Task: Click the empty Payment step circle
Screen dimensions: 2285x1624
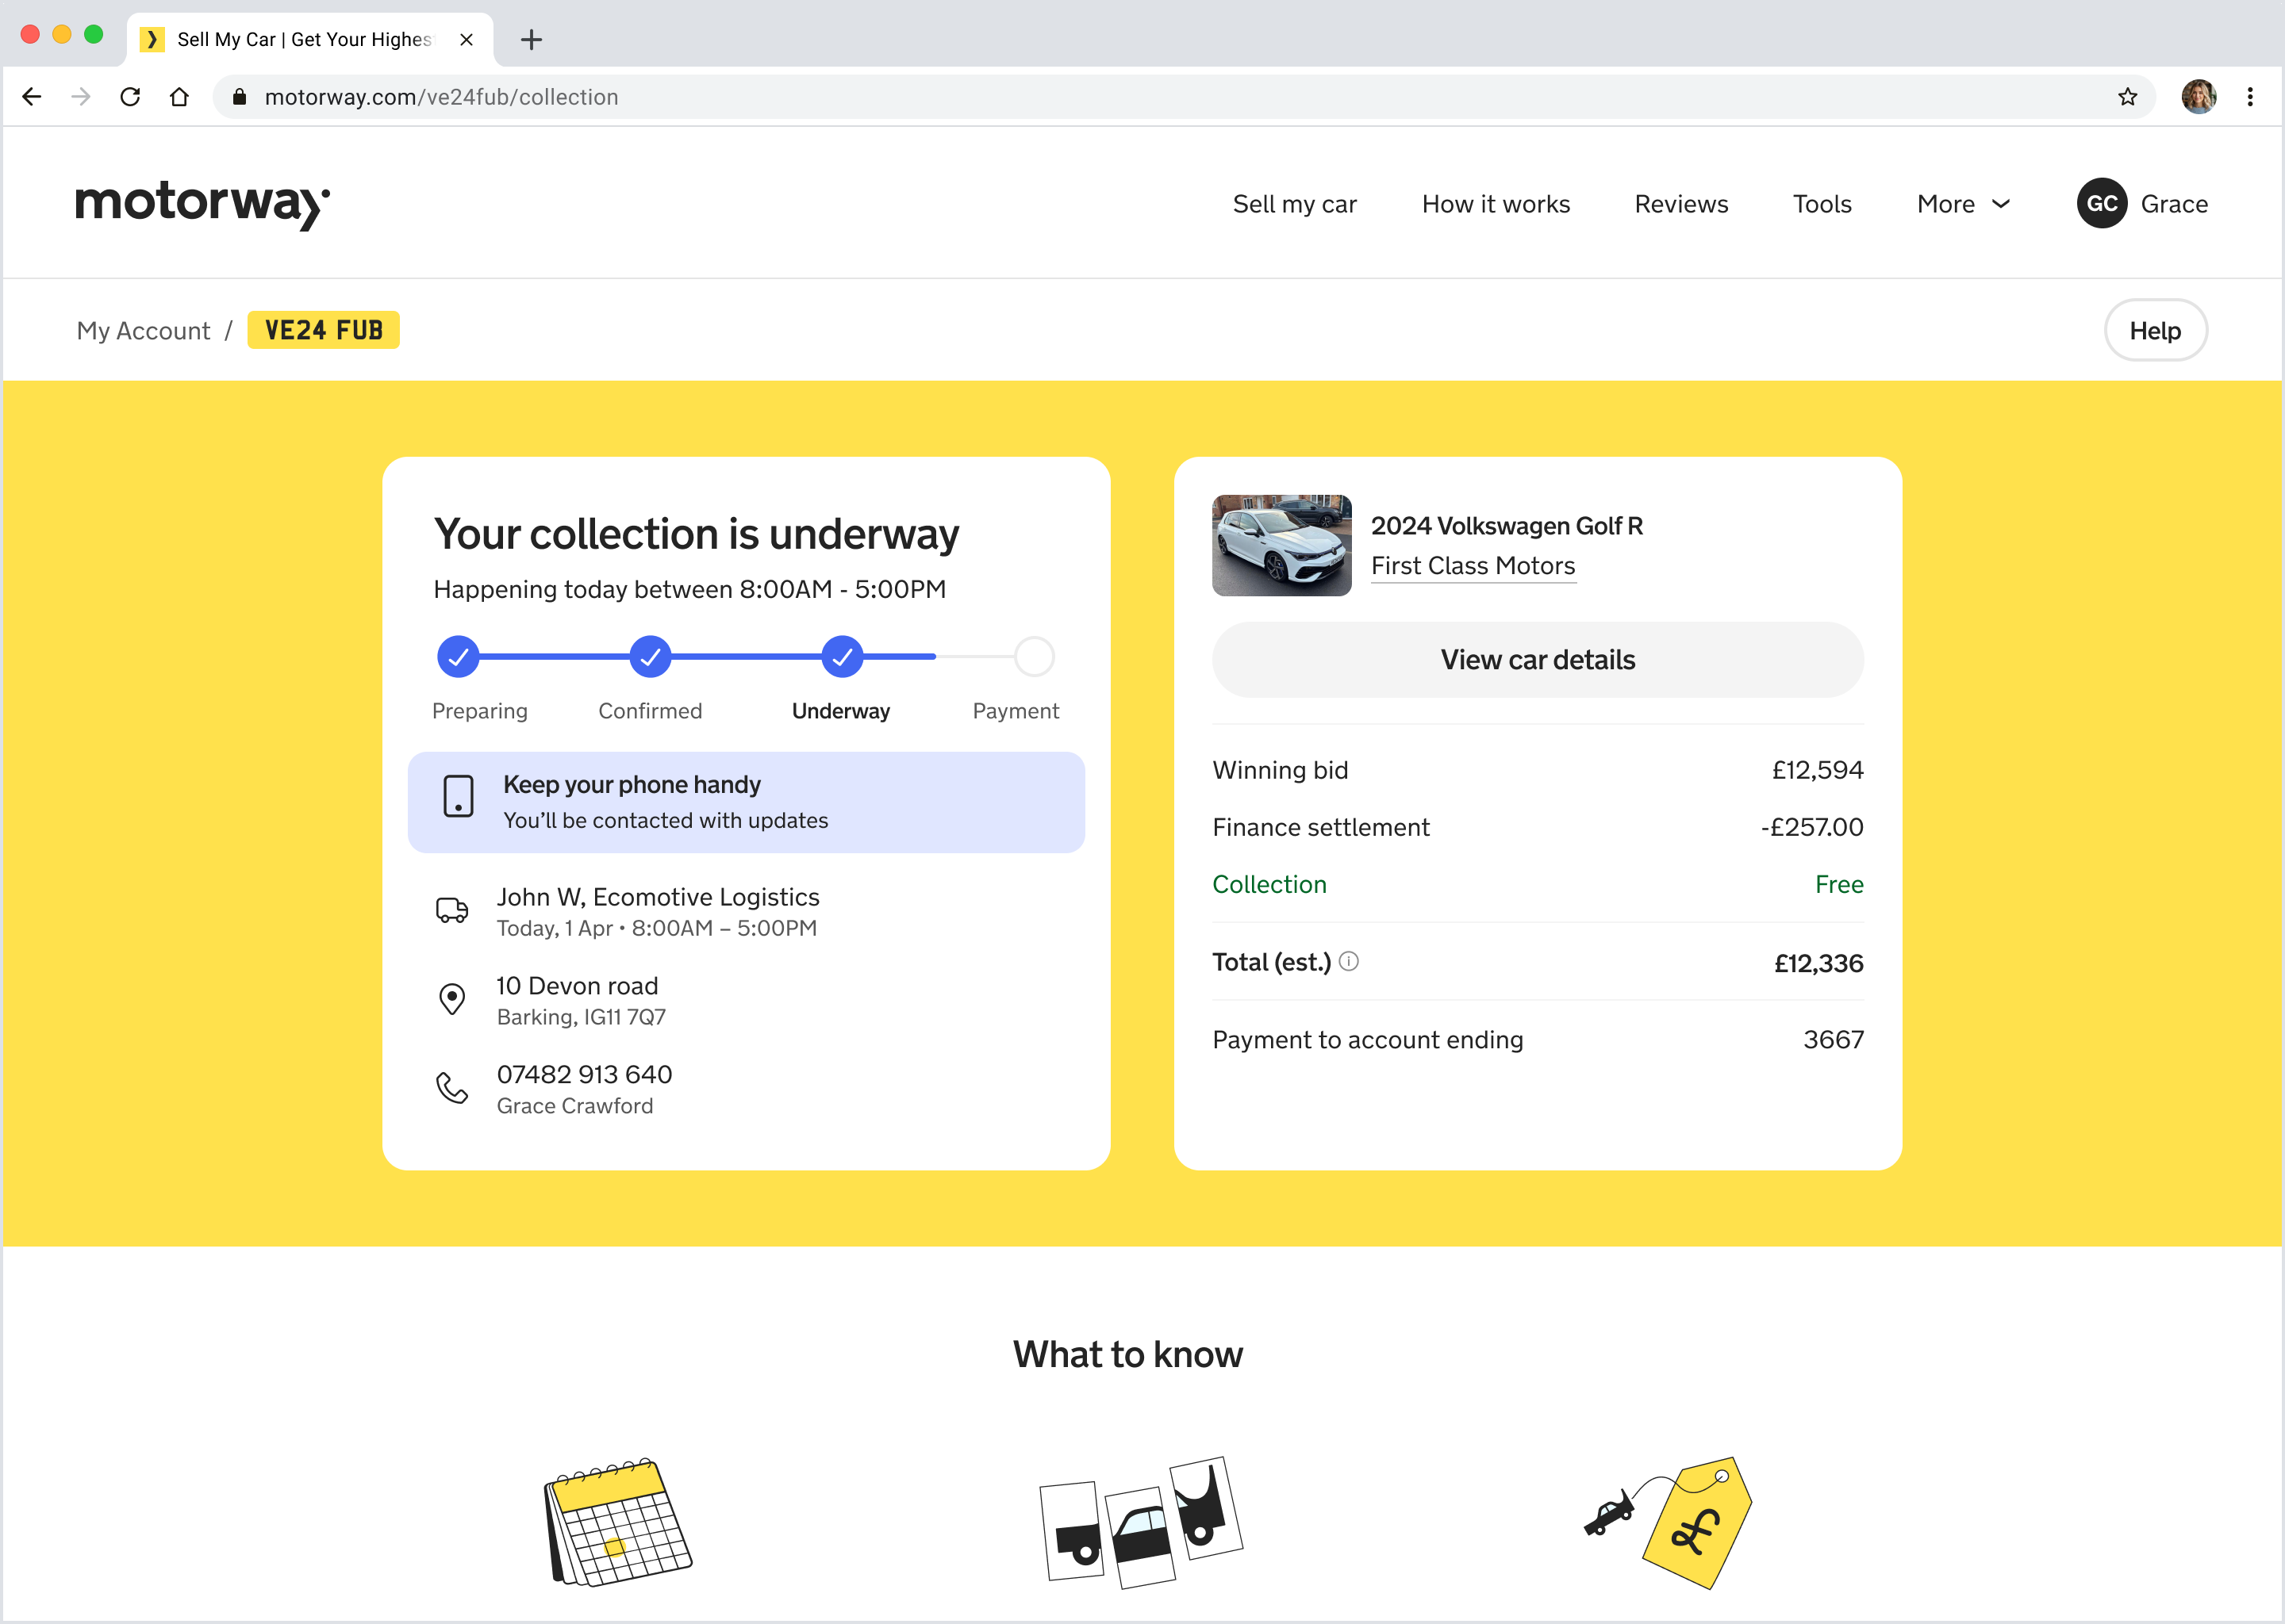Action: point(1034,657)
